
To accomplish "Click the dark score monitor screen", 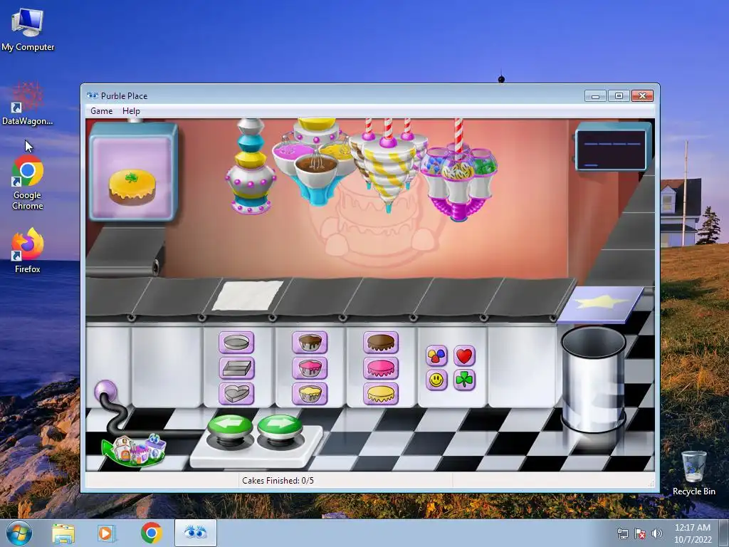I will (x=612, y=149).
